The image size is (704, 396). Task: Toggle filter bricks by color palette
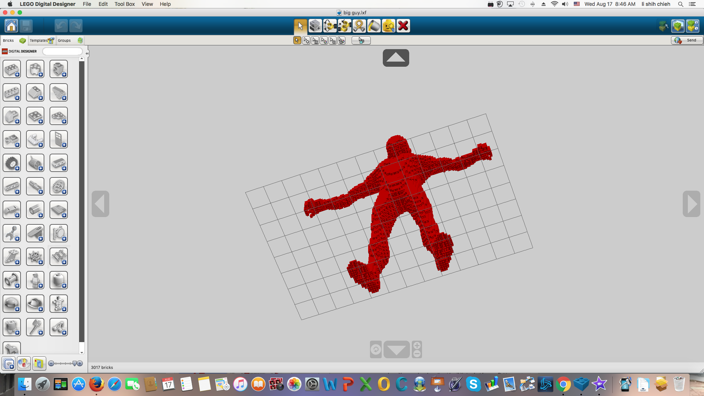point(24,364)
